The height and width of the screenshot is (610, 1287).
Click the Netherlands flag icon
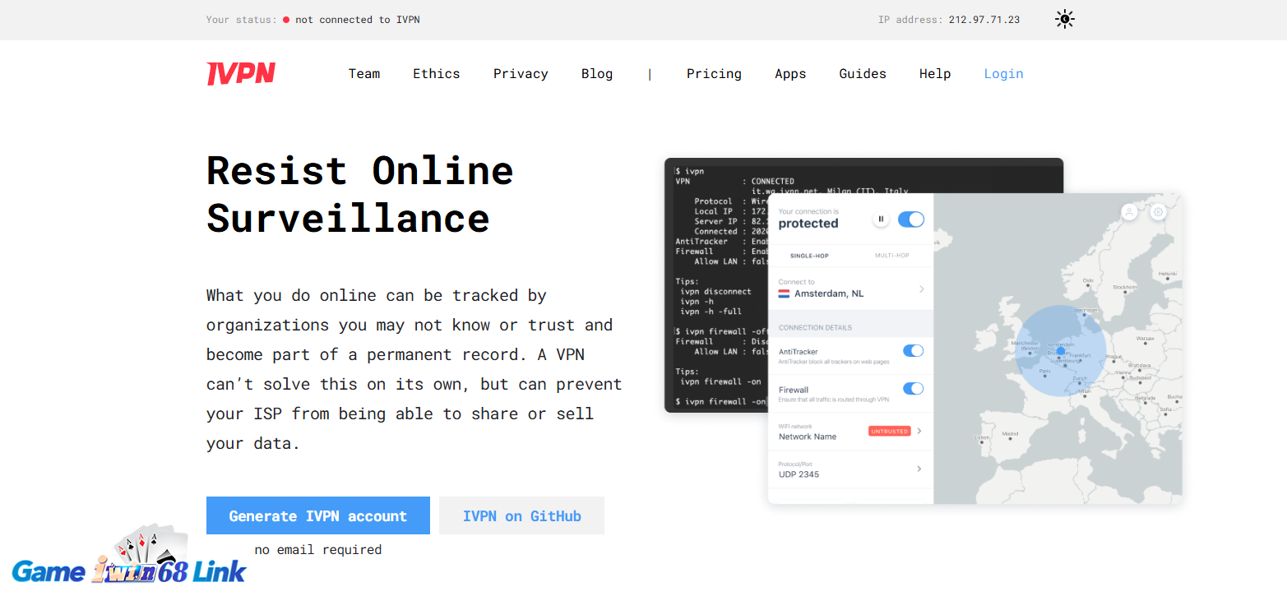pos(784,293)
